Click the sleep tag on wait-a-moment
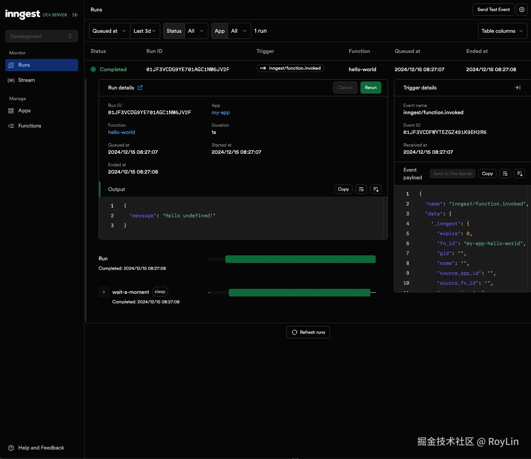531x459 pixels. (160, 292)
